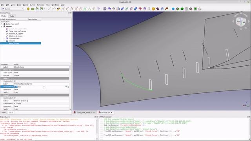The image size is (251, 141).
Task: Switch to the Model tab in Combo View
Action: 4,16
